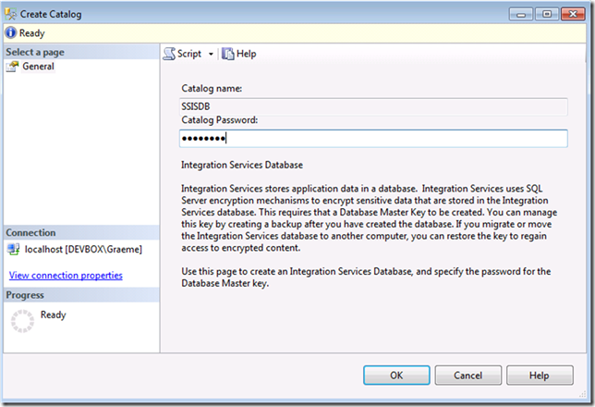595x407 pixels.
Task: Select the General page
Action: coord(38,66)
